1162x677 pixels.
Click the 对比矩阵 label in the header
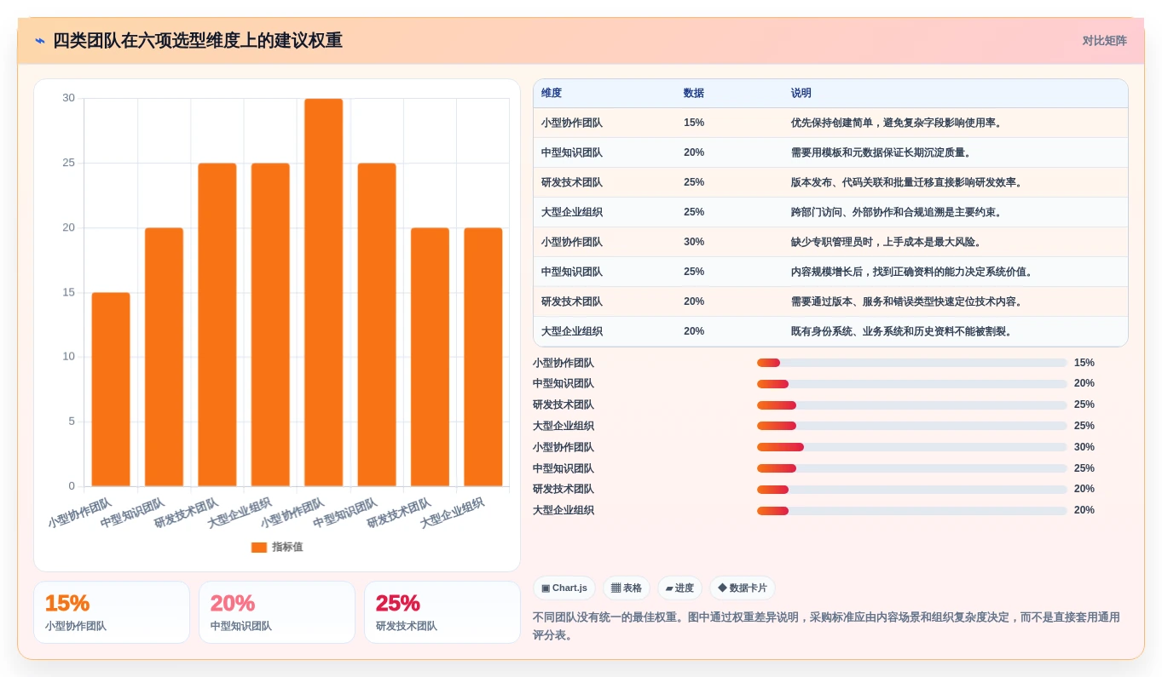coord(1104,41)
